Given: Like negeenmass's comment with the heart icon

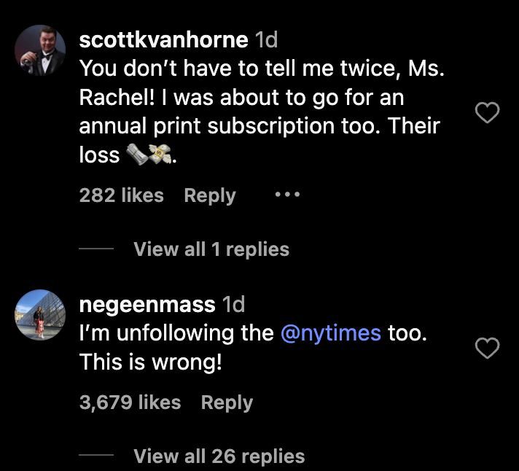Looking at the screenshot, I should 487,348.
